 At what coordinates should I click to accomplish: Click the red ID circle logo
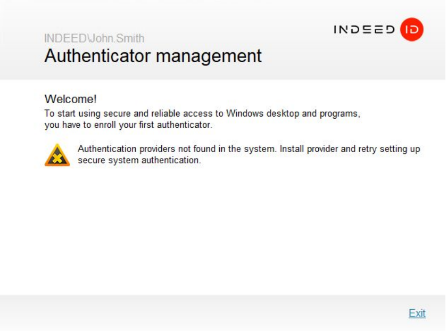pyautogui.click(x=411, y=29)
